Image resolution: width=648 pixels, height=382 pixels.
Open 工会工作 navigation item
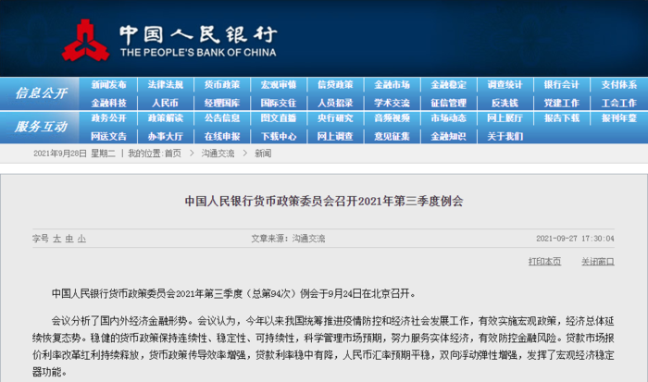point(618,103)
